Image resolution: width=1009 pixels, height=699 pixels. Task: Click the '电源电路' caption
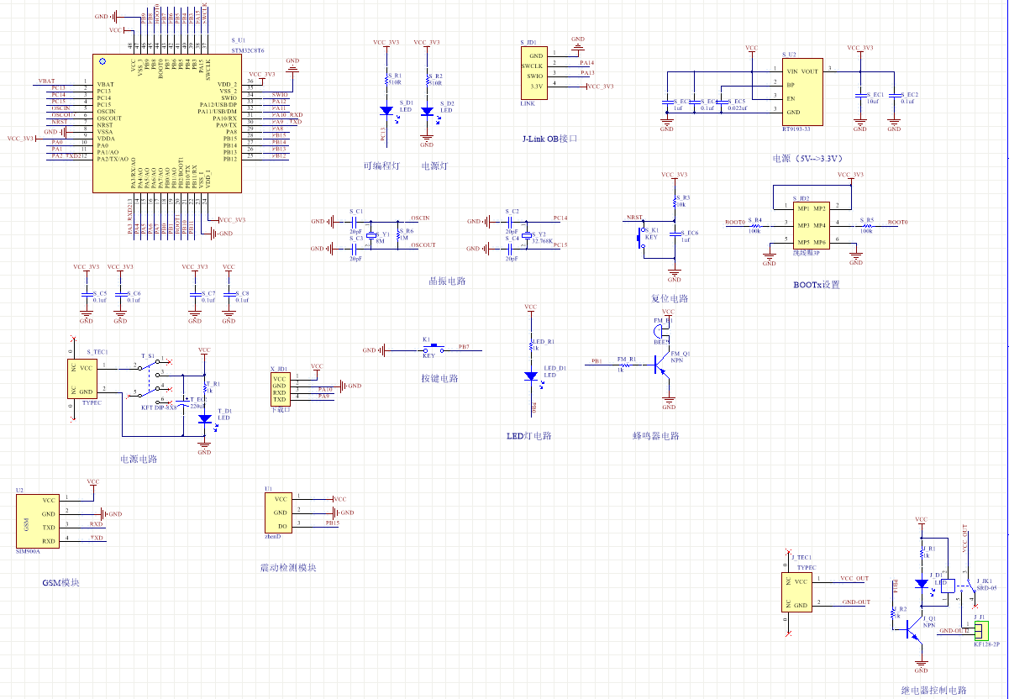pos(139,459)
